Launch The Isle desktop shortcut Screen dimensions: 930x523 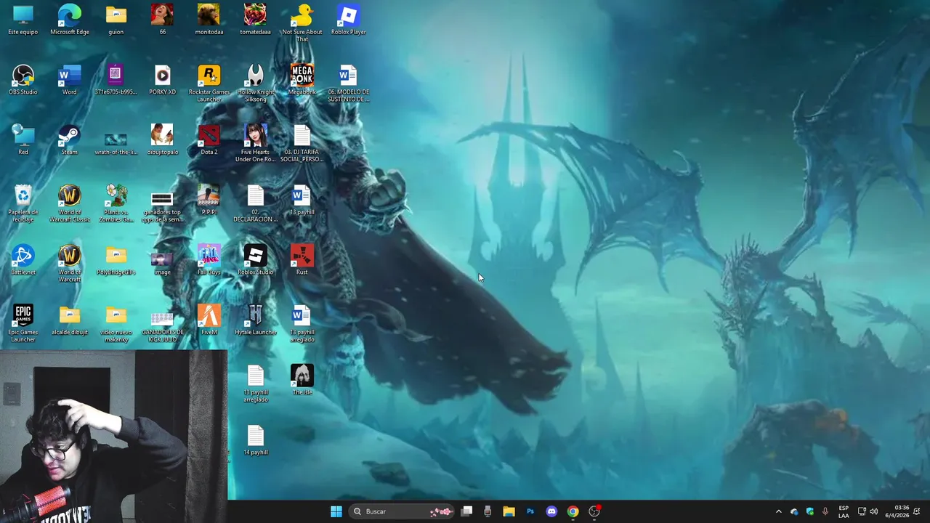pos(302,380)
